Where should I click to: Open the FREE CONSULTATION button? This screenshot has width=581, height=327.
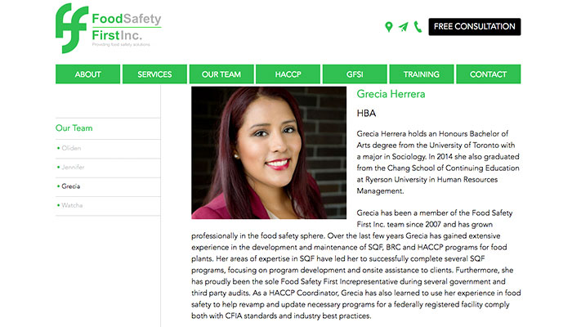[474, 27]
